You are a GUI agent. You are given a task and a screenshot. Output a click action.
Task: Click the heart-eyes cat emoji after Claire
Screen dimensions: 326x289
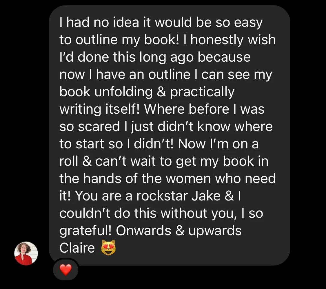[108, 247]
